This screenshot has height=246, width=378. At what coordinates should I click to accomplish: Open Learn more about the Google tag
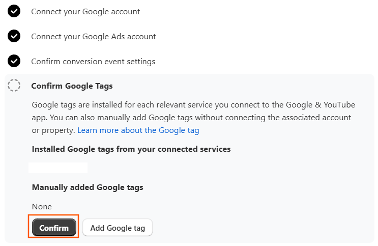[138, 130]
